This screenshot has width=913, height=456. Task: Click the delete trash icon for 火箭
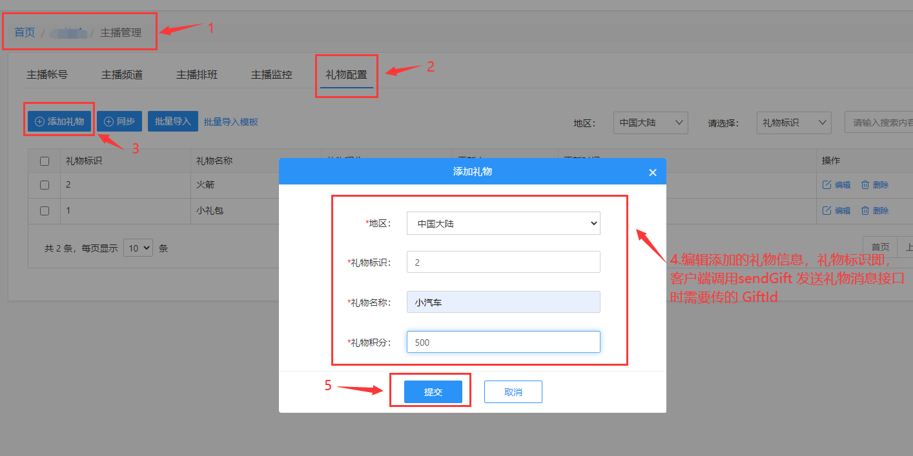coord(865,185)
